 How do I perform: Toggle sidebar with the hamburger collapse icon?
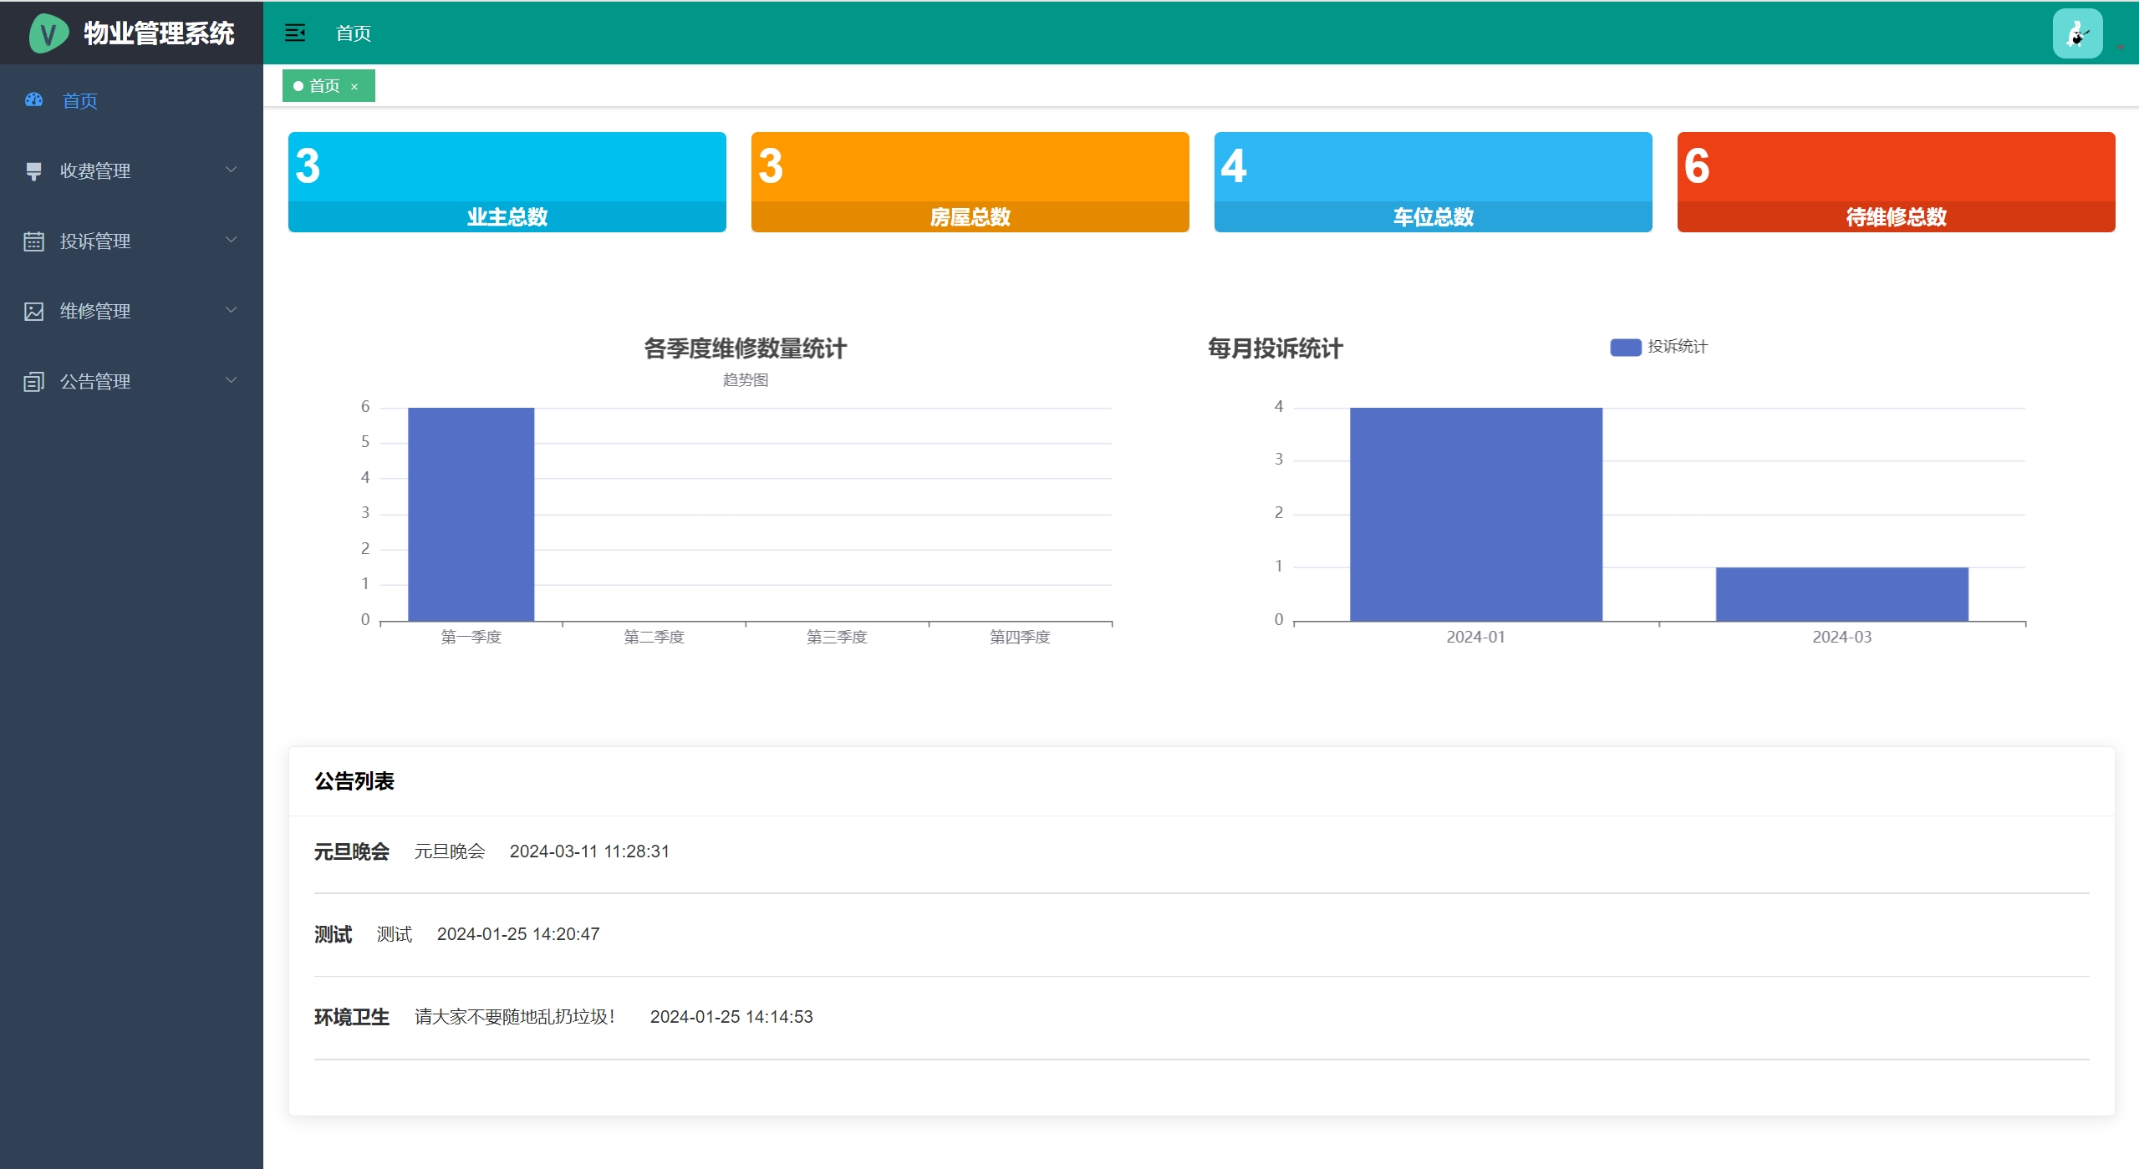pos(295,33)
